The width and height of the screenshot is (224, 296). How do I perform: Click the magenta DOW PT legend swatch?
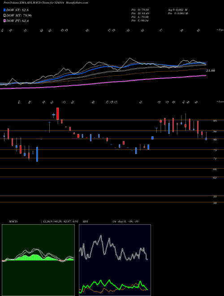point(5,21)
